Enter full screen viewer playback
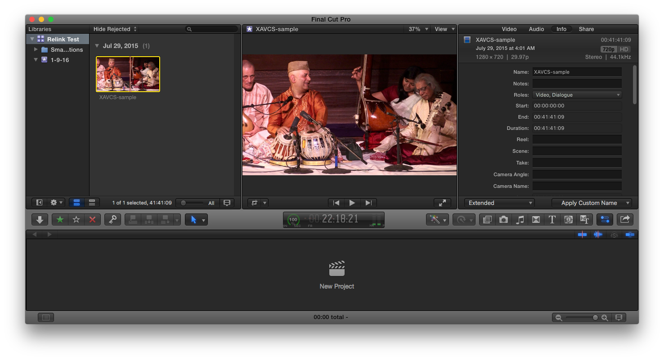Image resolution: width=664 pixels, height=360 pixels. (442, 203)
